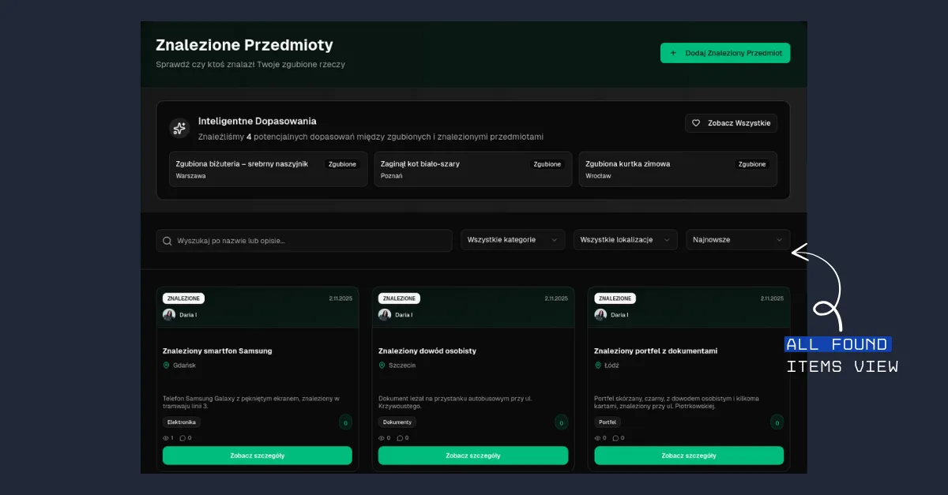Click the date 2.11.2025 on the Samsung card

(x=340, y=298)
